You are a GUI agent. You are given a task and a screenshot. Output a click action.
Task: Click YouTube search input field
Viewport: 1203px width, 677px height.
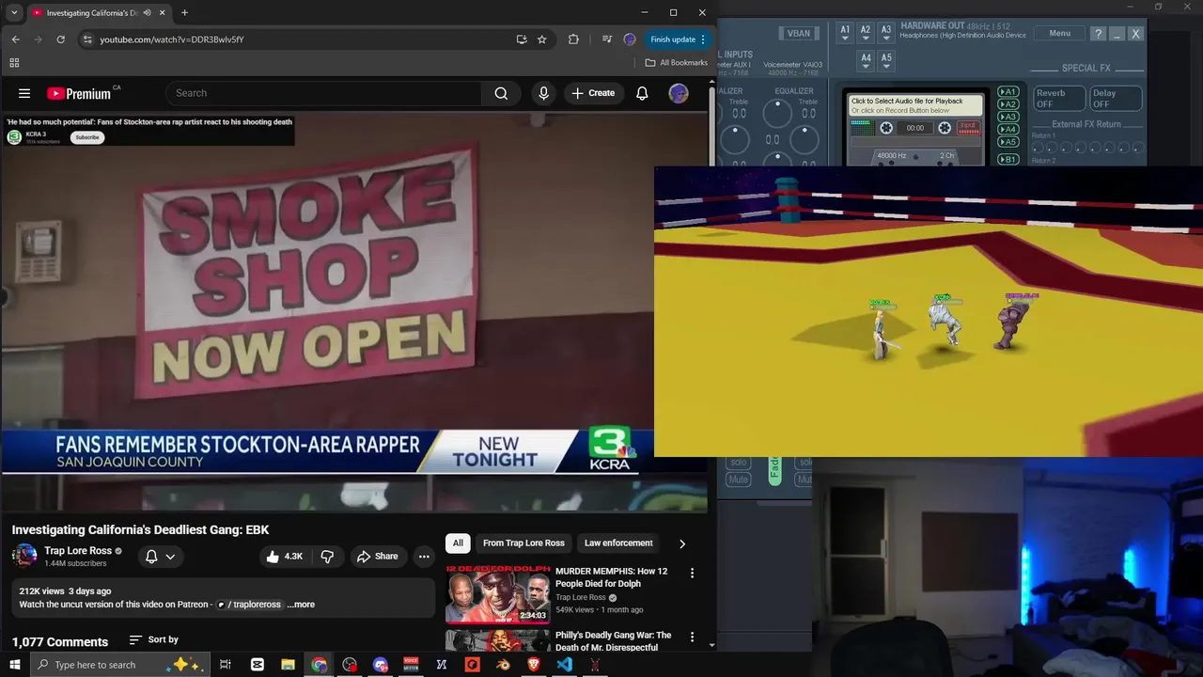tap(324, 93)
